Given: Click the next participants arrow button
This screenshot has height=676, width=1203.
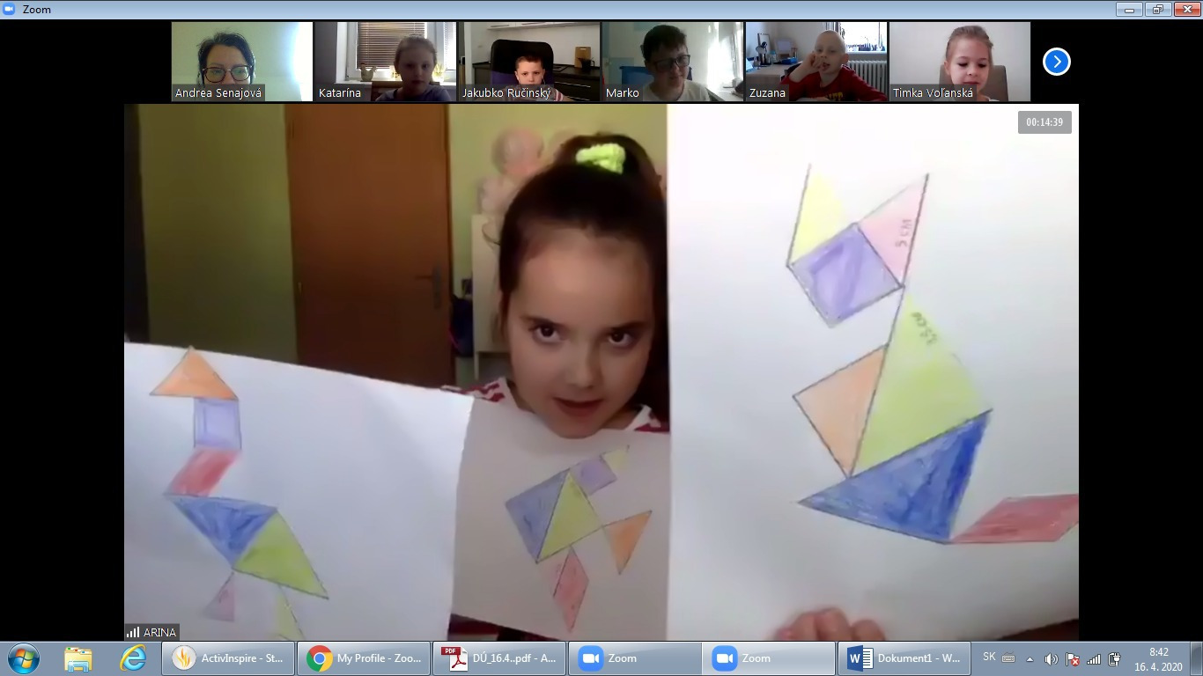Looking at the screenshot, I should (1056, 62).
